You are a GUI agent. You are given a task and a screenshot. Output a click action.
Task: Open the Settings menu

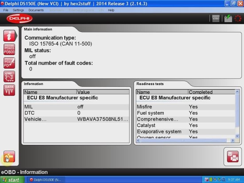(x=18, y=10)
